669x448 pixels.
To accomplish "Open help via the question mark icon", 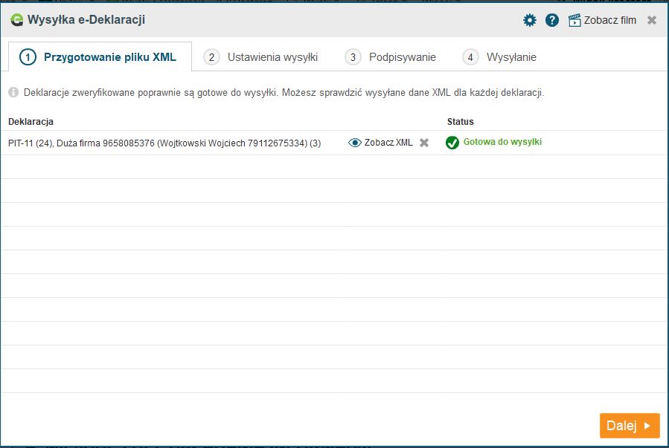I will [552, 20].
